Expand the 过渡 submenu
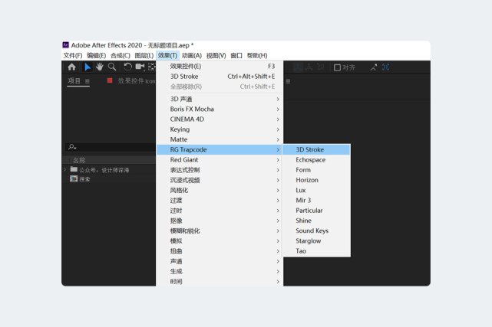Viewport: 492px width, 327px height. [220, 201]
